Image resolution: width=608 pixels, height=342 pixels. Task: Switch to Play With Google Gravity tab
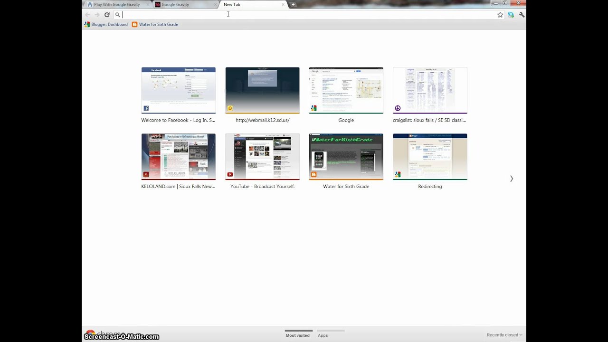(x=117, y=4)
